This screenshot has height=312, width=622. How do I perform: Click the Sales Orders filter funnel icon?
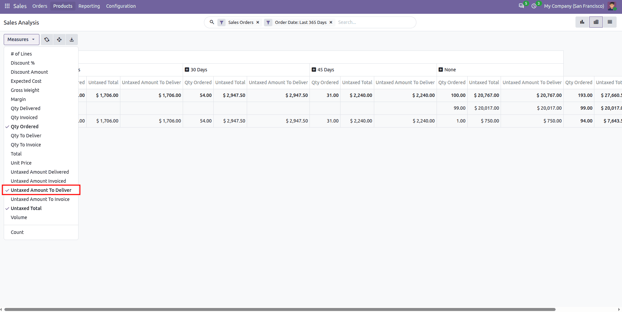click(221, 22)
